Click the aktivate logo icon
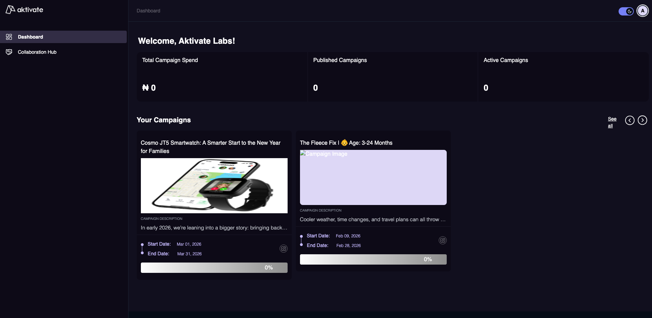The height and width of the screenshot is (318, 652). 9,10
